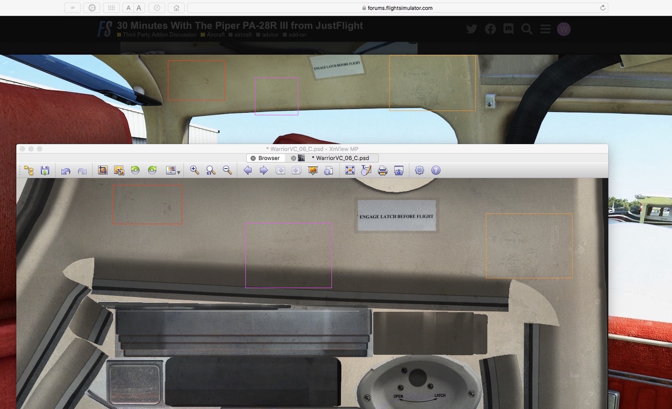The image size is (672, 409).
Task: Zoom in with the magnifier plus icon
Action: click(x=195, y=170)
